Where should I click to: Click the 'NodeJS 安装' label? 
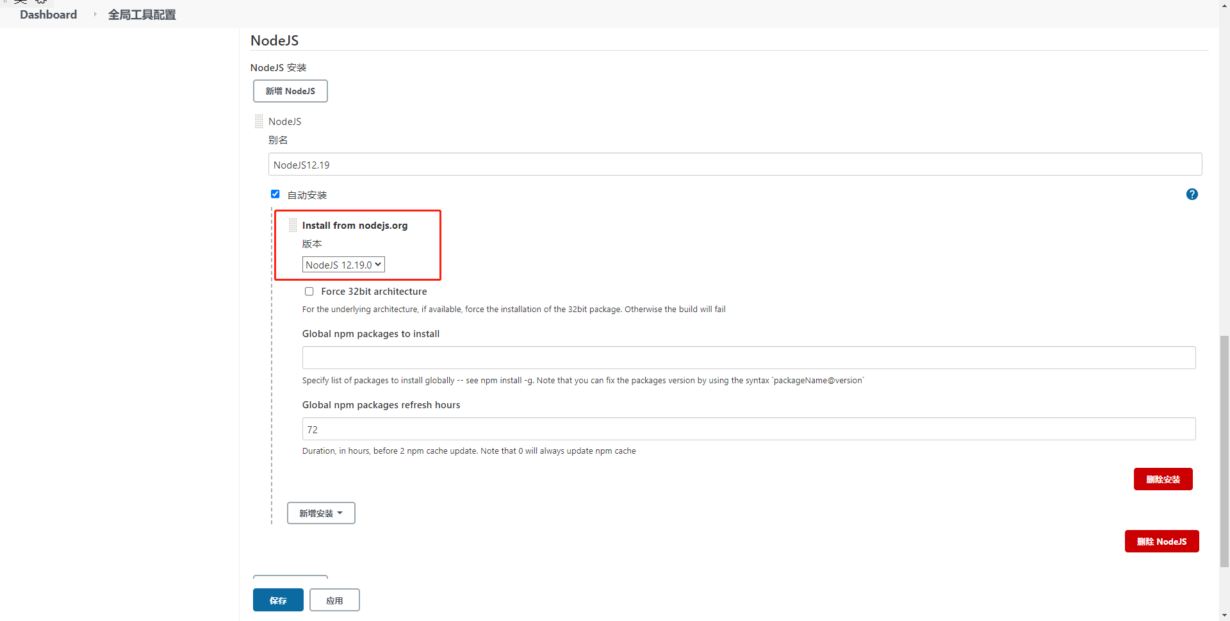[x=278, y=67]
